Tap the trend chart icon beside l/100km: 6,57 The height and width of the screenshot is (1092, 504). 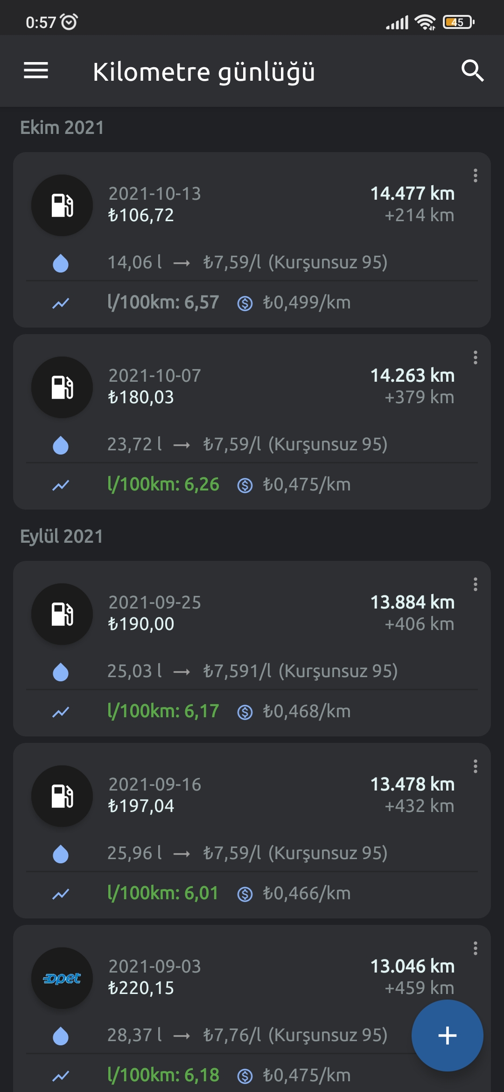pos(61,303)
